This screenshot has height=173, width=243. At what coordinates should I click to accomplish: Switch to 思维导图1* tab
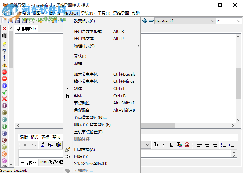click(26, 29)
